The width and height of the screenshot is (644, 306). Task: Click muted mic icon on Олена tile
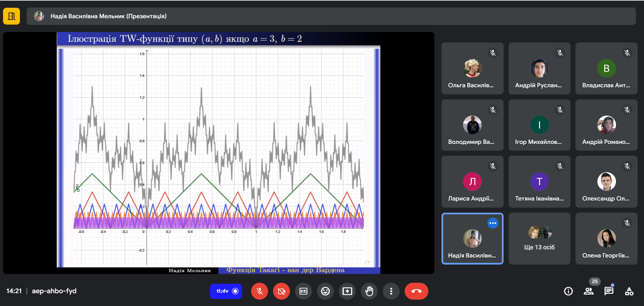point(627,223)
